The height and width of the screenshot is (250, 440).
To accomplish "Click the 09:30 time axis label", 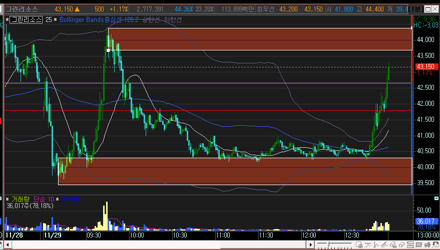I will coord(94,235).
